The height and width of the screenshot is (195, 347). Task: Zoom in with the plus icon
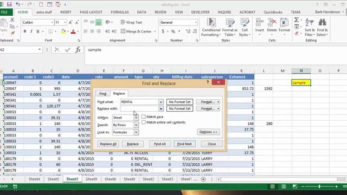336,186
